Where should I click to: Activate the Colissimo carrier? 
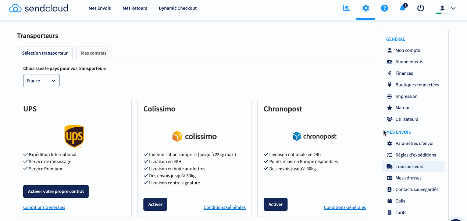(155, 205)
